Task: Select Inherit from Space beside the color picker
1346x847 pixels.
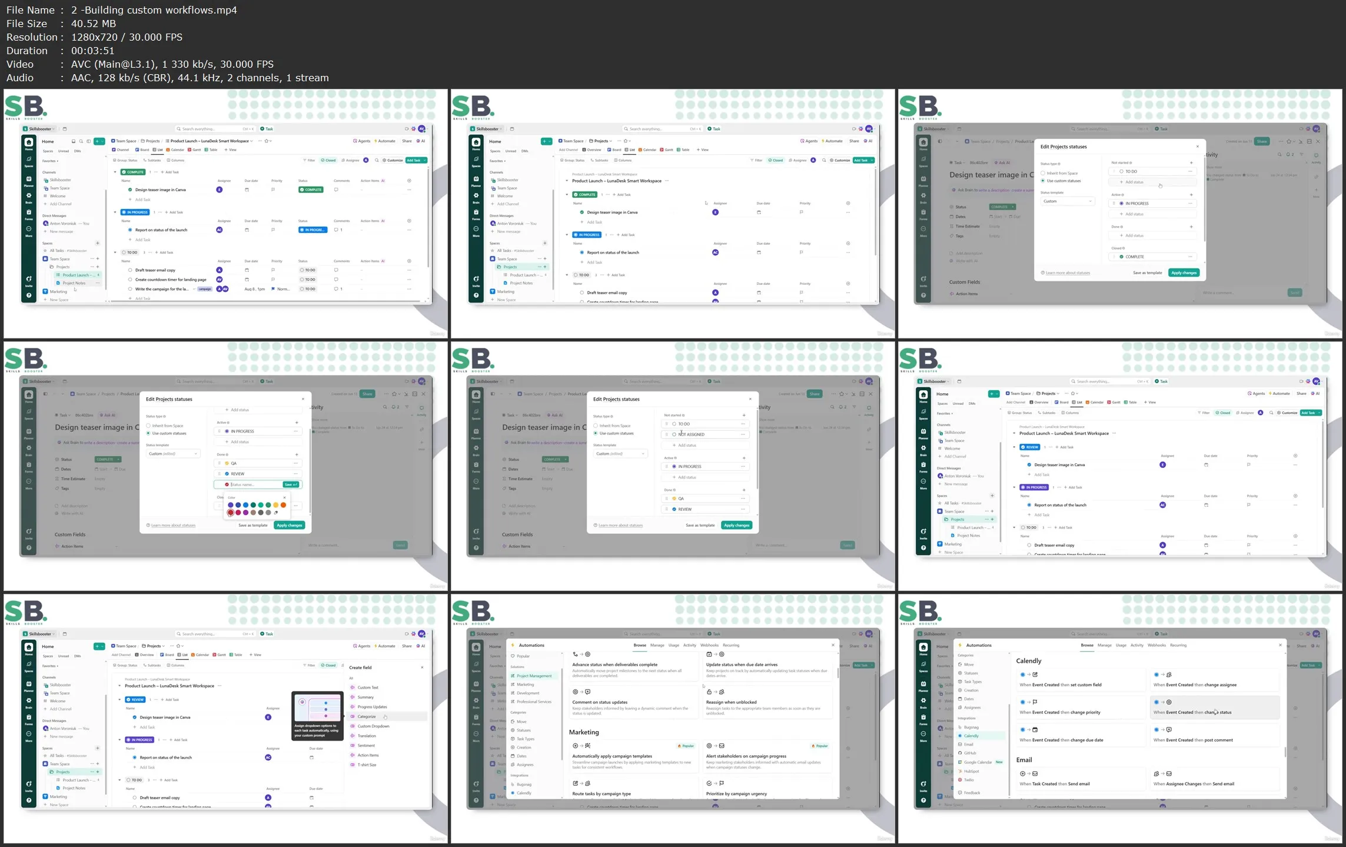Action: click(x=165, y=426)
